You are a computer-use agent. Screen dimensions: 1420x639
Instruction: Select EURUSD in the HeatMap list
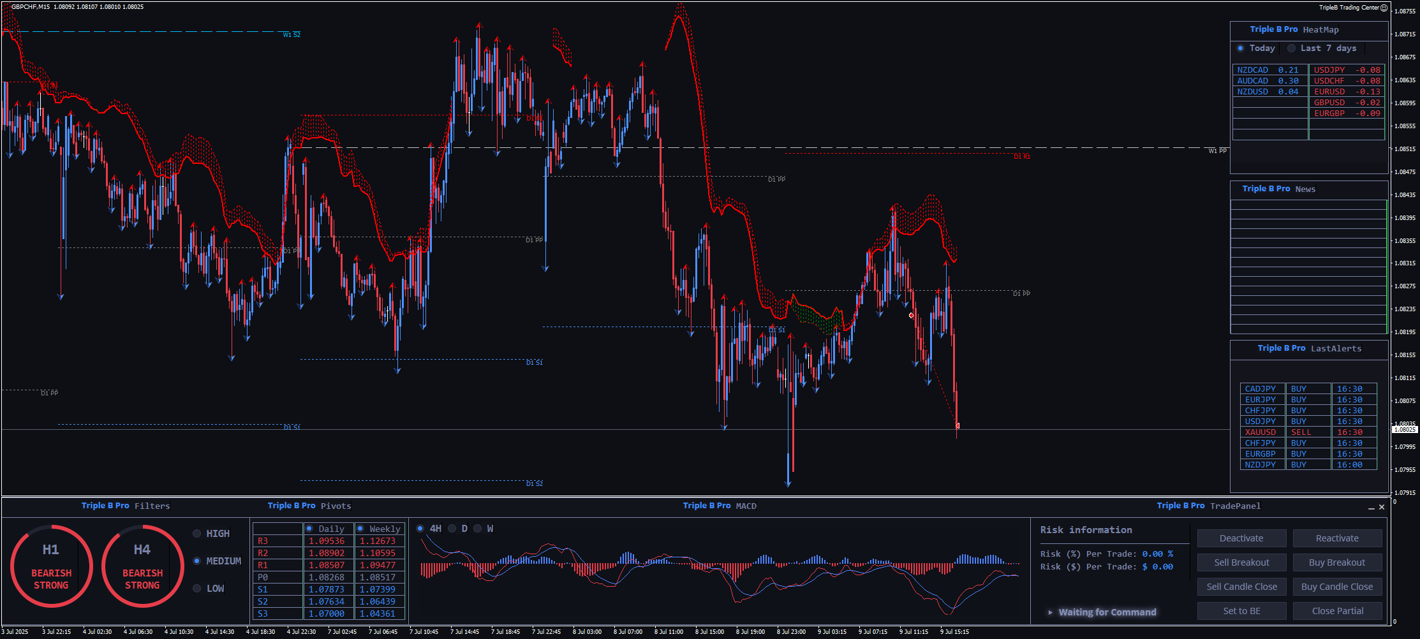1346,92
